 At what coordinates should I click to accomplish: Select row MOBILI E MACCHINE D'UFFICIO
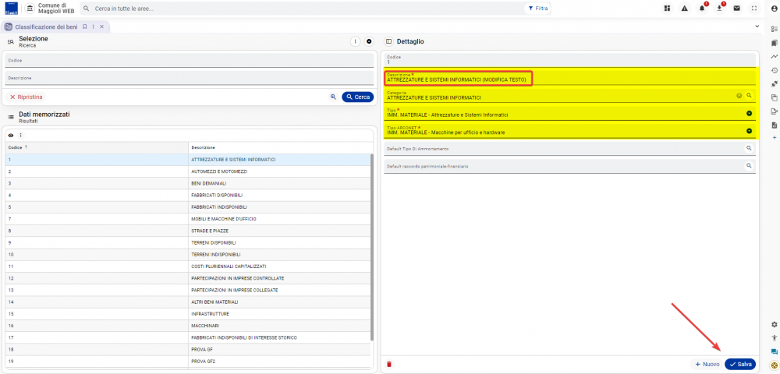188,218
